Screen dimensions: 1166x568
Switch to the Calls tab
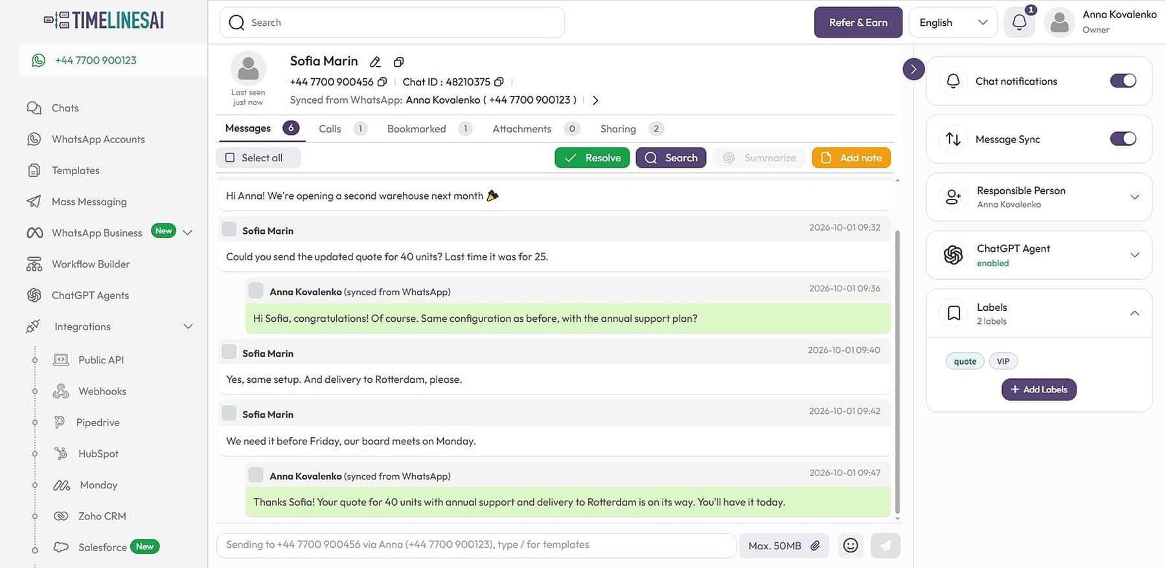(x=343, y=129)
